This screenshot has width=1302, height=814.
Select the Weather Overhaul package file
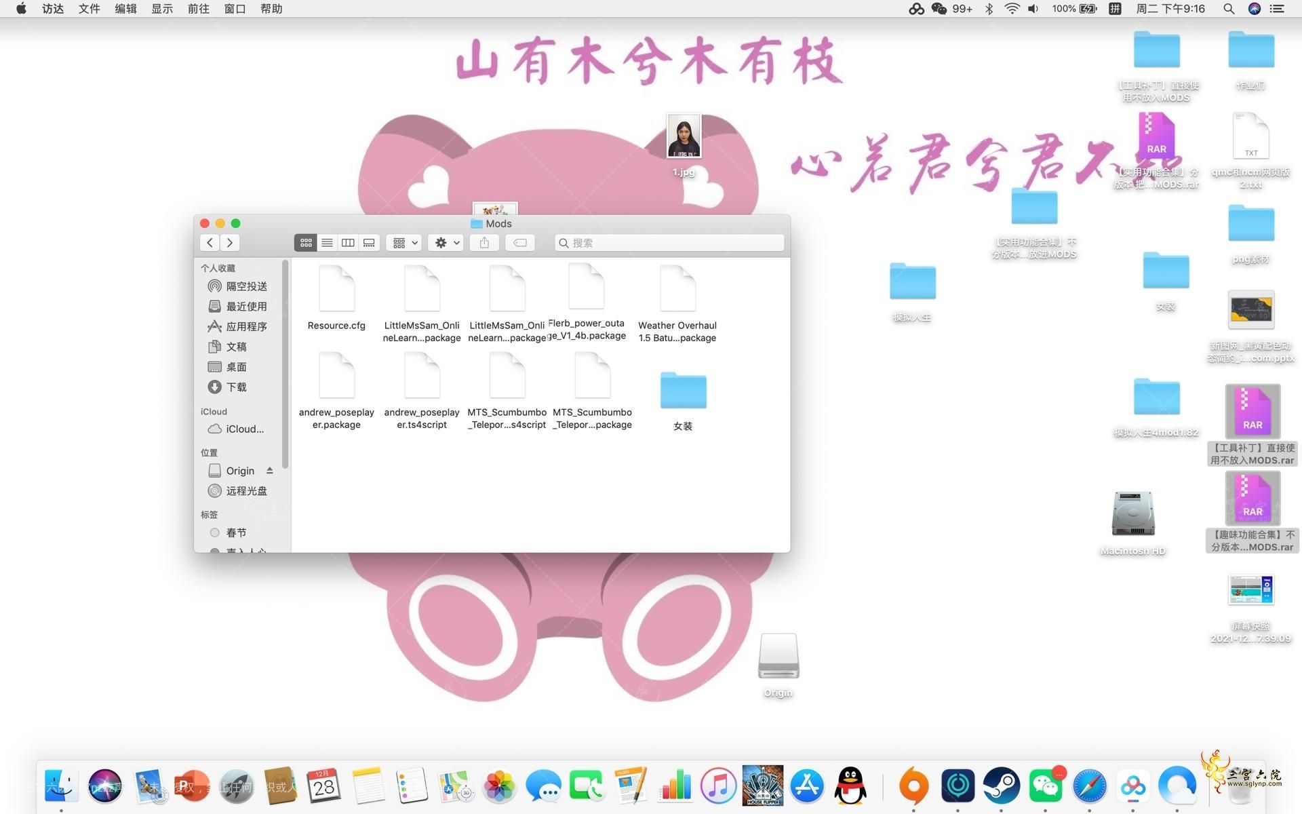click(677, 303)
